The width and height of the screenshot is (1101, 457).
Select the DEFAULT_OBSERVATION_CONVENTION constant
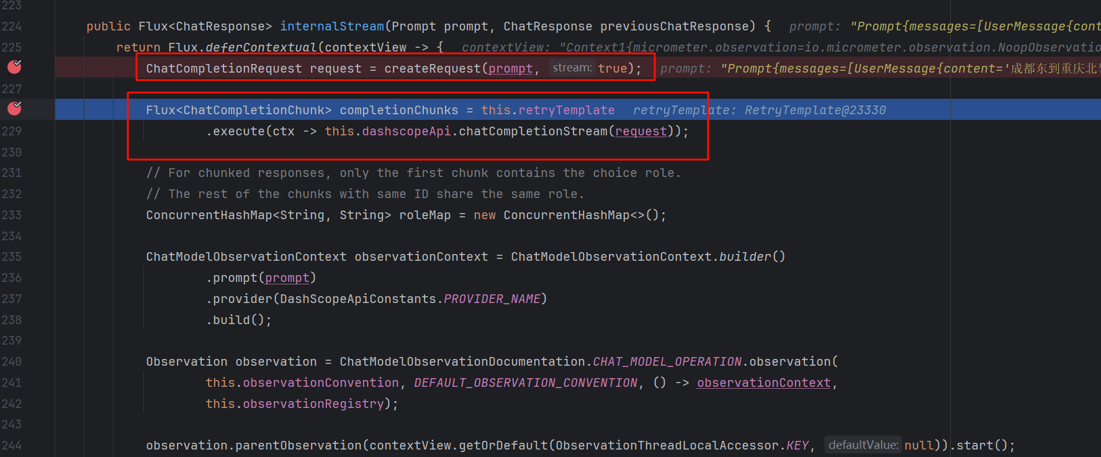pos(526,382)
